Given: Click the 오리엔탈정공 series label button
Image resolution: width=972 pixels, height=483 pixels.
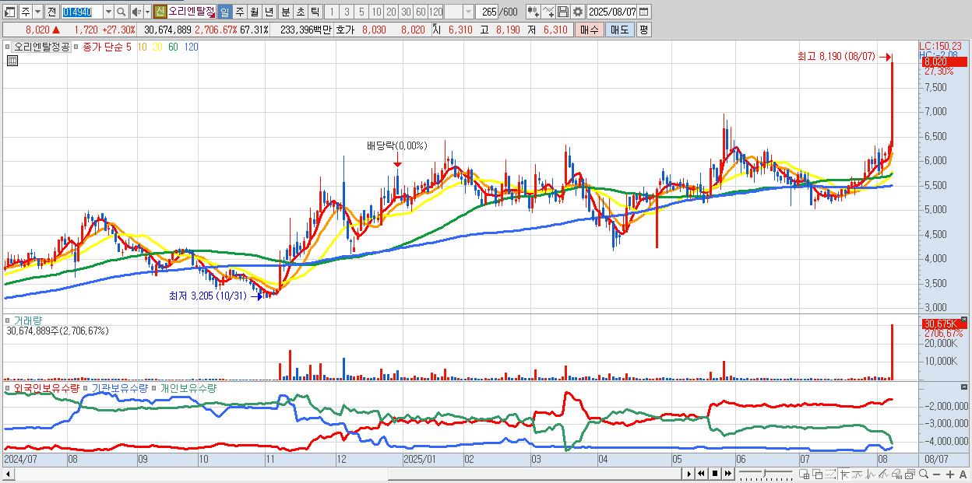Looking at the screenshot, I should (x=41, y=47).
